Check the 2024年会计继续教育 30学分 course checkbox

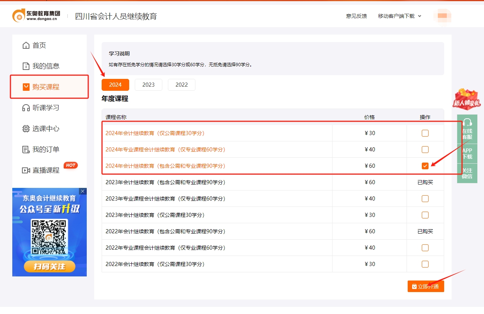(425, 133)
